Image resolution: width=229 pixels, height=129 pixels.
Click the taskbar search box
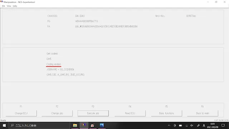(x=39, y=125)
